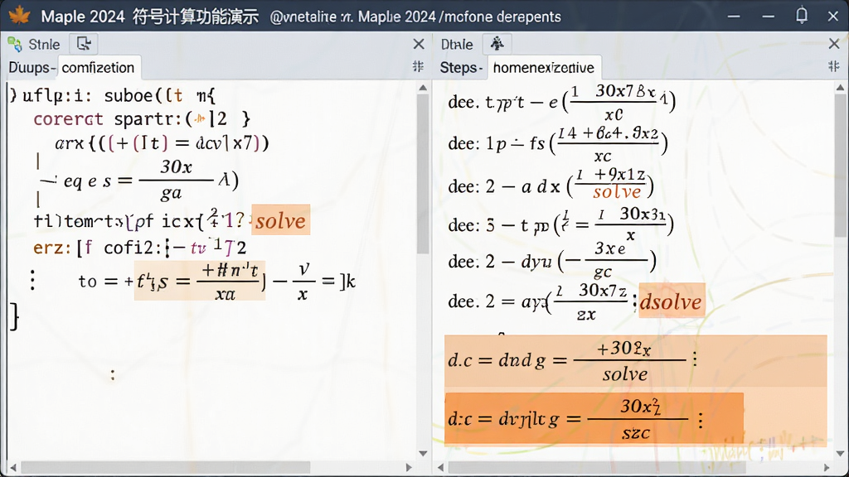The image size is (849, 477).
Task: Click scroll-down arrow of right panel
Action: tap(840, 453)
